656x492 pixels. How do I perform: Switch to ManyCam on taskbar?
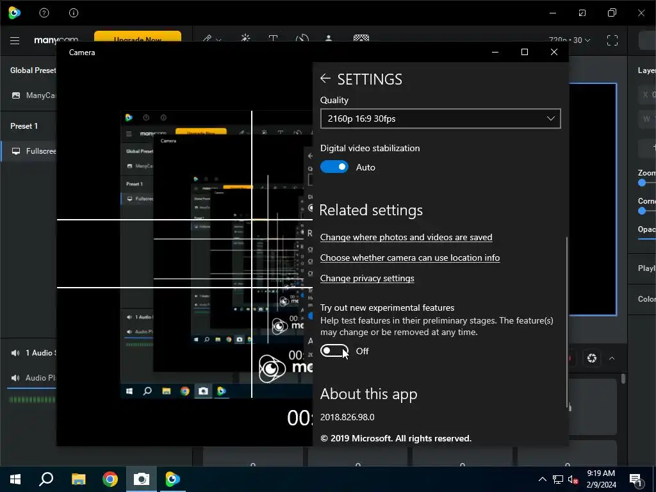point(172,479)
